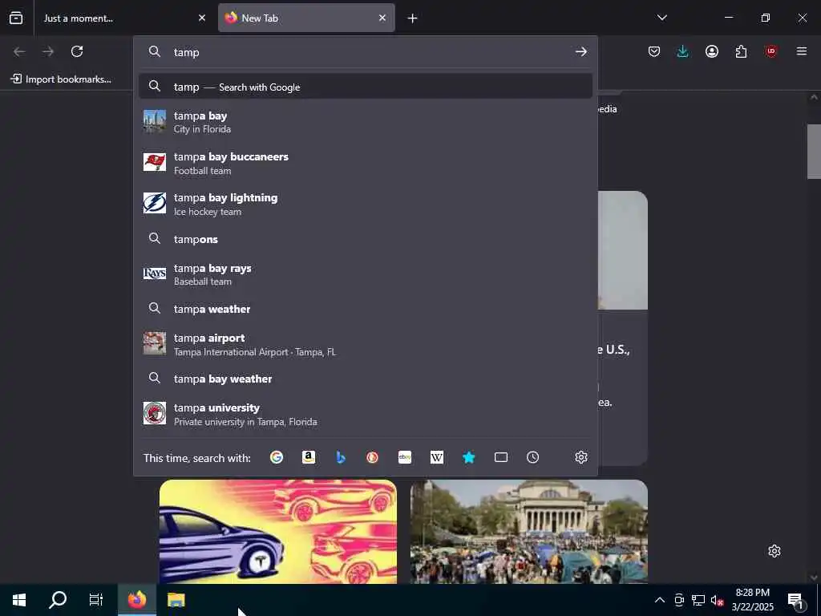The width and height of the screenshot is (821, 616).
Task: Close the New Tab tab
Action: (382, 18)
